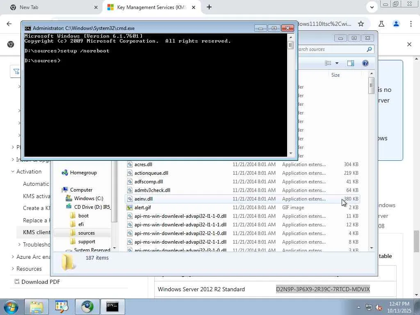This screenshot has width=420, height=315.
Task: Open the efi folder in tree
Action: click(x=81, y=224)
